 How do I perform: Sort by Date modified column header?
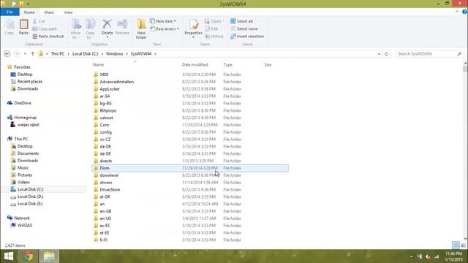click(x=195, y=65)
